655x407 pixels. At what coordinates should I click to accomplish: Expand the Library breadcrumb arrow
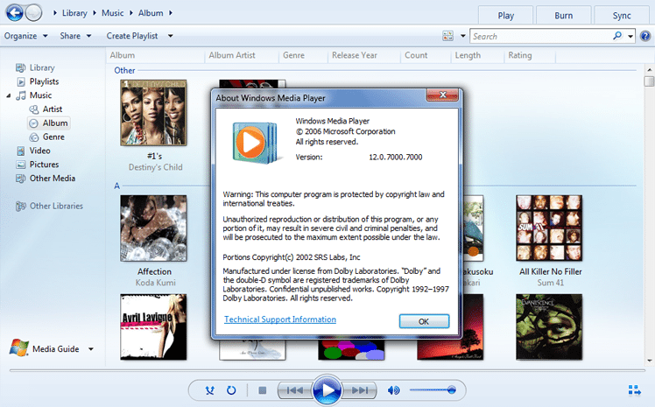point(95,13)
